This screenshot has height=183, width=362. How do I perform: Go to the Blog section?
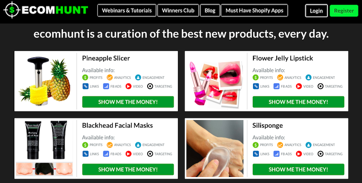coord(210,10)
